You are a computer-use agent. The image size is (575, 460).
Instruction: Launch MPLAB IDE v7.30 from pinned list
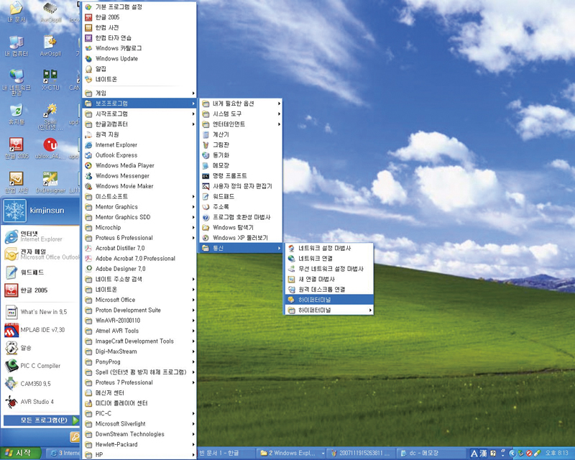coord(40,330)
